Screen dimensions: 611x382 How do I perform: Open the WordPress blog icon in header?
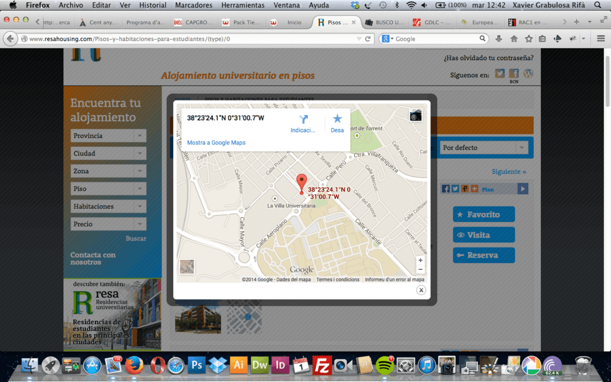[x=528, y=73]
